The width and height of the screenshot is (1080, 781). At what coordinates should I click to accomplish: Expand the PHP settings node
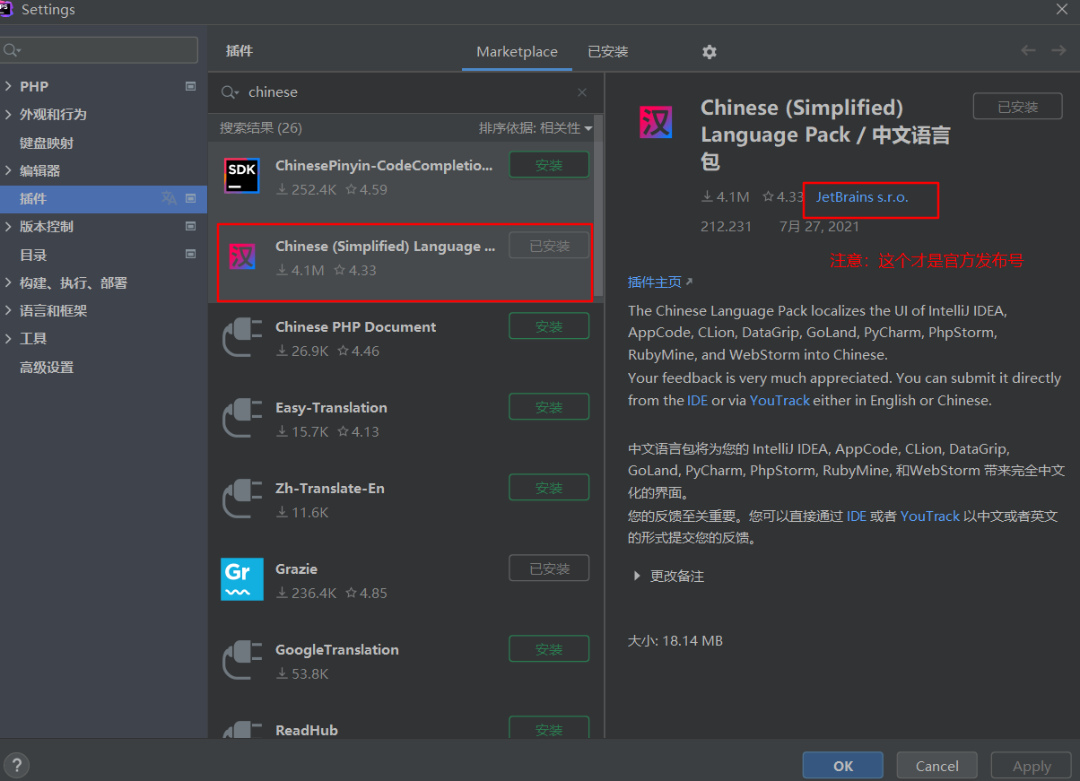coord(8,86)
